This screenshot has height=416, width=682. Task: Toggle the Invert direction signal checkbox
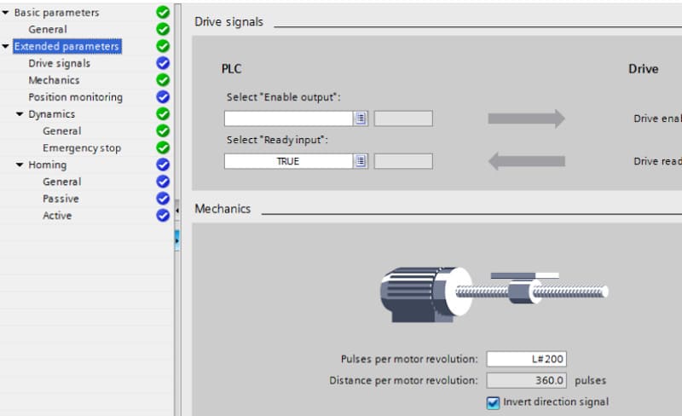(493, 402)
